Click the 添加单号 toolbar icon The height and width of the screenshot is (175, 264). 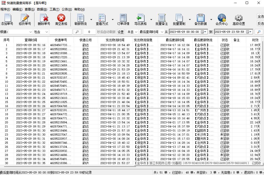[8, 18]
